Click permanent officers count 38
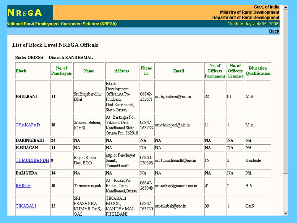 (207, 97)
